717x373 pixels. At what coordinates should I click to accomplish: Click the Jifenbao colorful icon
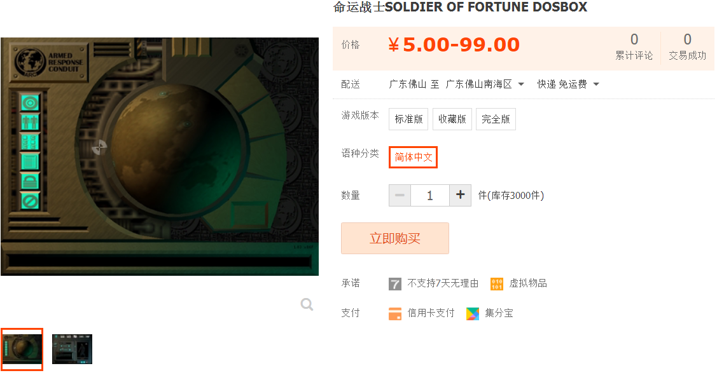click(x=472, y=314)
